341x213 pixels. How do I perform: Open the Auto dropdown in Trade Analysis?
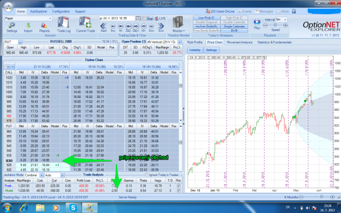coord(62,175)
